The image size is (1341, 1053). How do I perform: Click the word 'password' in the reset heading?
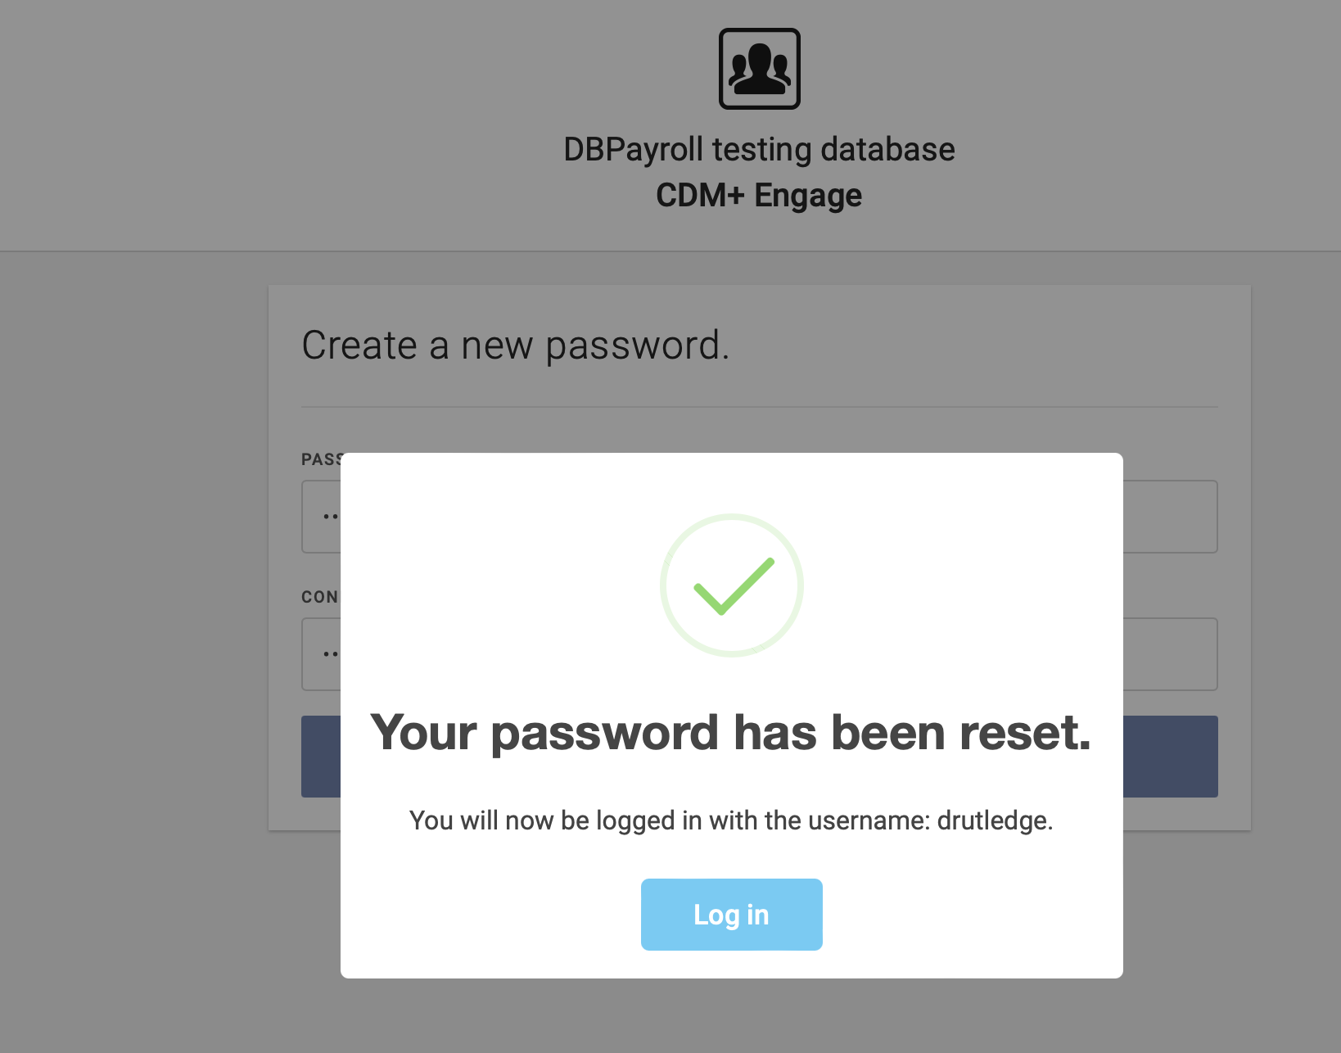click(604, 734)
